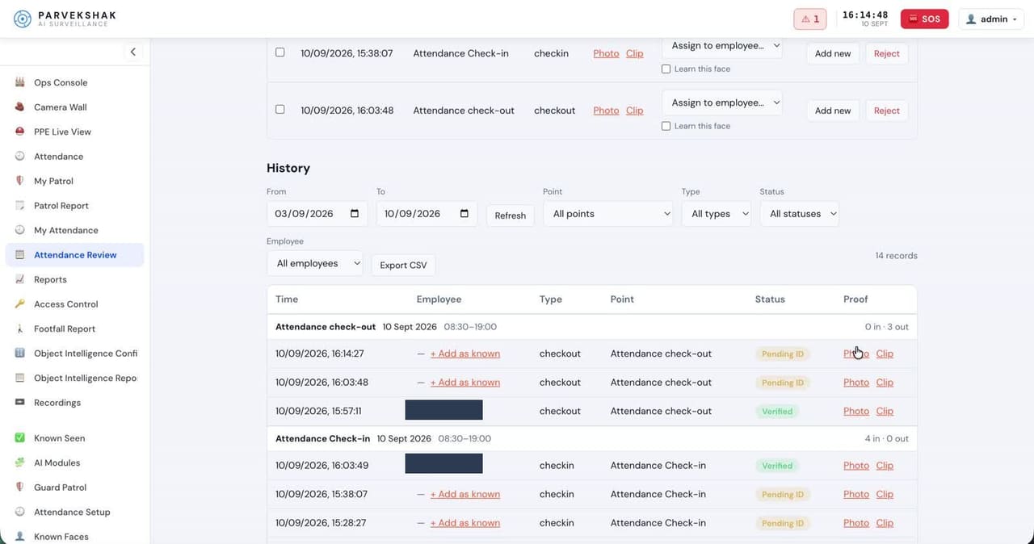The image size is (1034, 544).
Task: Click the 14 records count text
Action: pyautogui.click(x=896, y=256)
